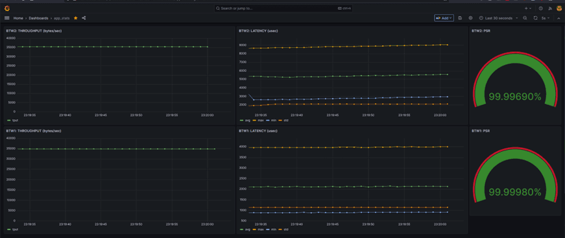Click the clock icon in time picker
Viewport: 565px width, 238px height.
(x=481, y=18)
